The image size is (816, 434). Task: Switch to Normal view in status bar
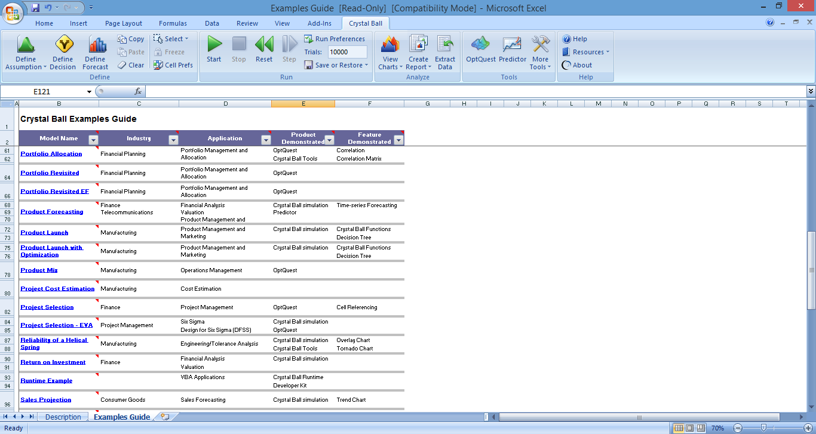coord(679,428)
